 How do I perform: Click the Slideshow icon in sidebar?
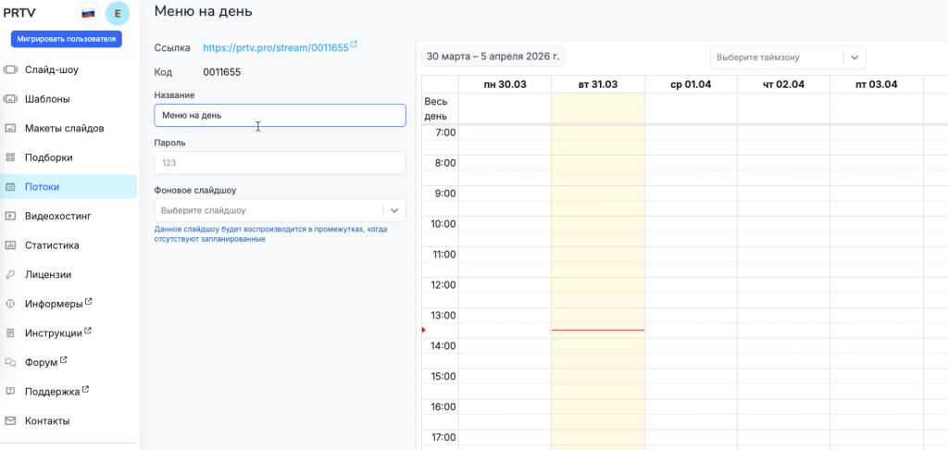click(x=11, y=69)
